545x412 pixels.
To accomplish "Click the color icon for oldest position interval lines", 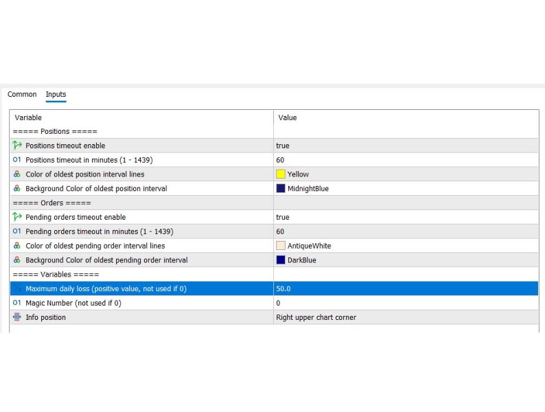I will (16, 174).
